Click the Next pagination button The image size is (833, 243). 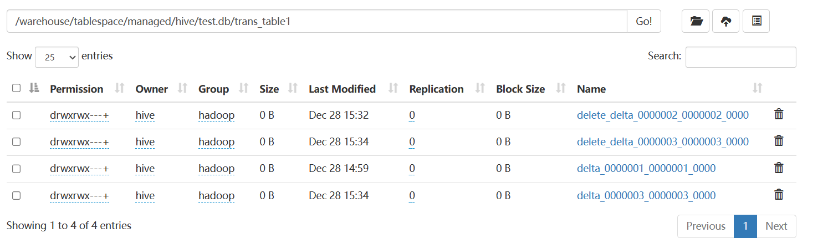(x=776, y=226)
